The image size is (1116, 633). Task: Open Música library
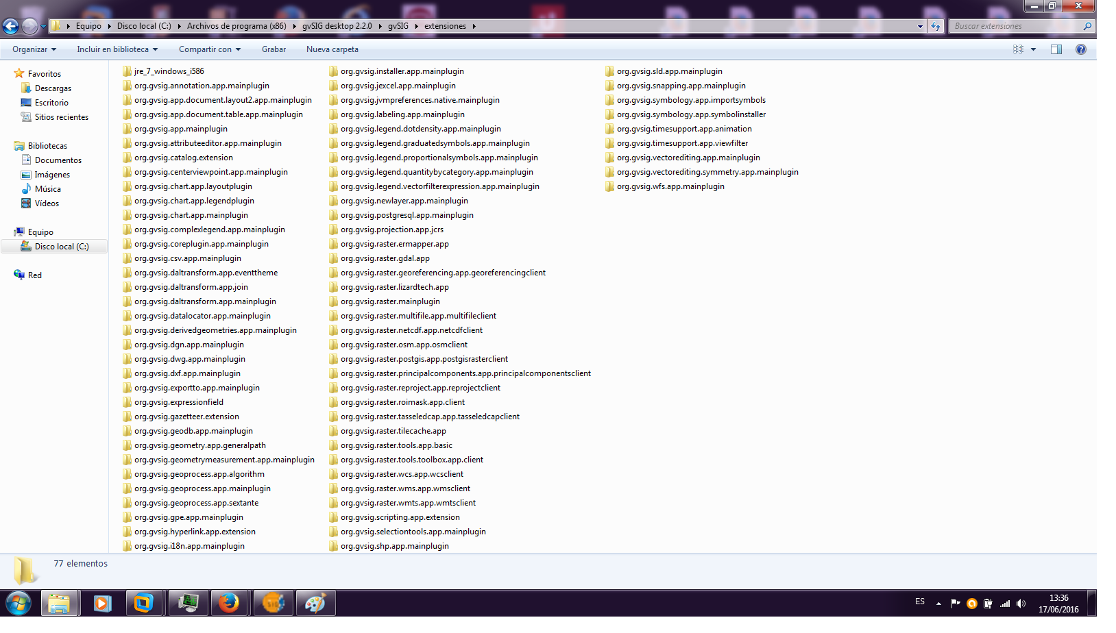coord(48,189)
